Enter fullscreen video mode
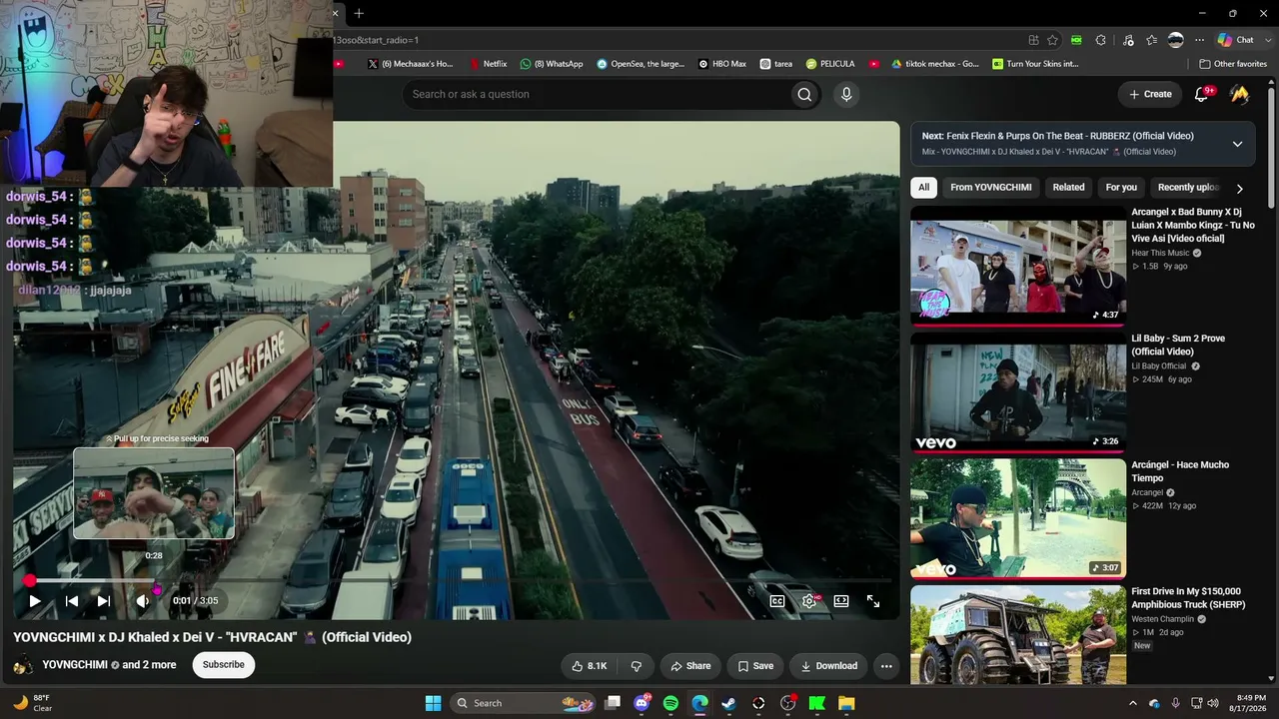This screenshot has height=719, width=1279. click(873, 601)
